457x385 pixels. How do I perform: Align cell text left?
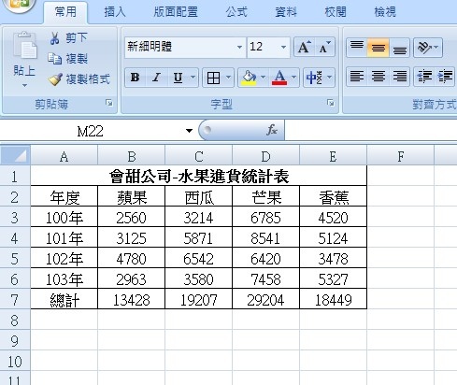[357, 77]
